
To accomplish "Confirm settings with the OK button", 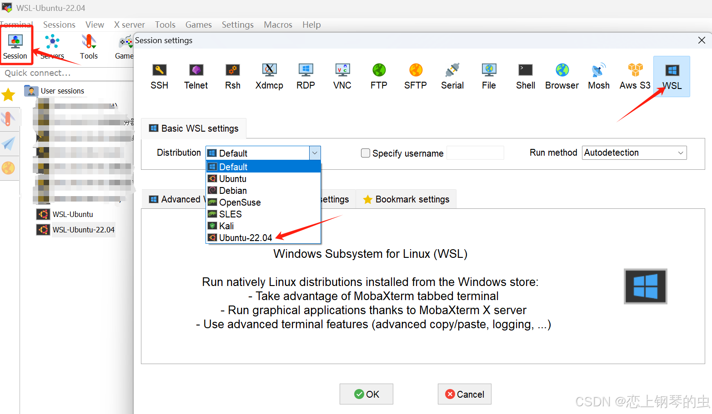I will pyautogui.click(x=366, y=394).
